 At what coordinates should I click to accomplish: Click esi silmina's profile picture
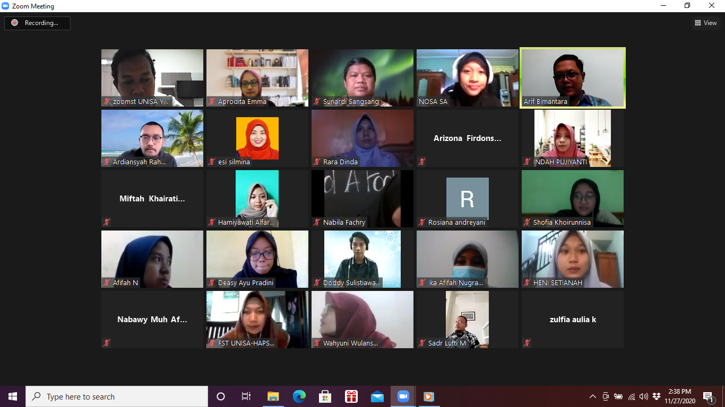[257, 138]
